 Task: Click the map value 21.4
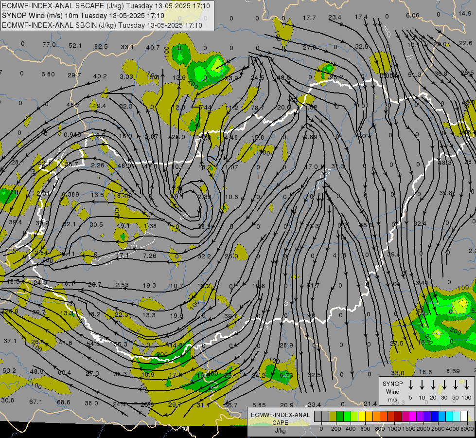(x=370, y=403)
